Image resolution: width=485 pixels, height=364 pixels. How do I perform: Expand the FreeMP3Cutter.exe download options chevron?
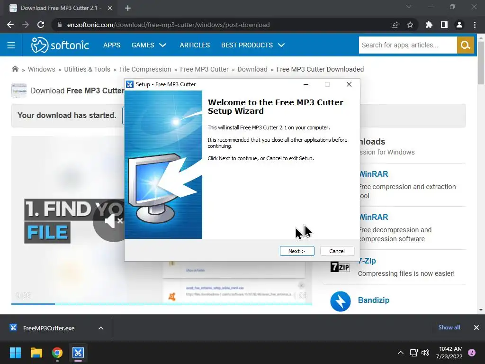(101, 328)
